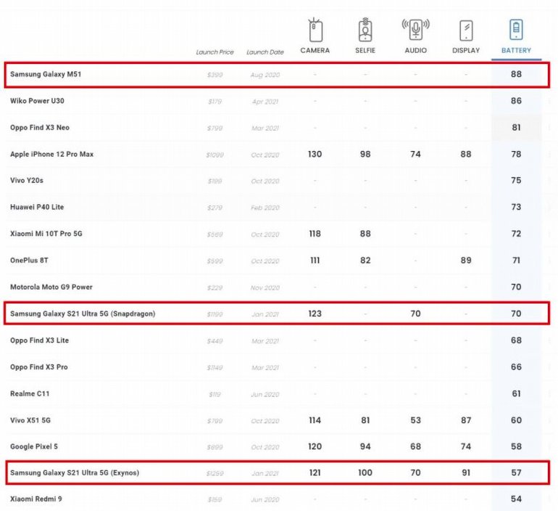Click Huawei P40 Lite battery score 73

516,207
